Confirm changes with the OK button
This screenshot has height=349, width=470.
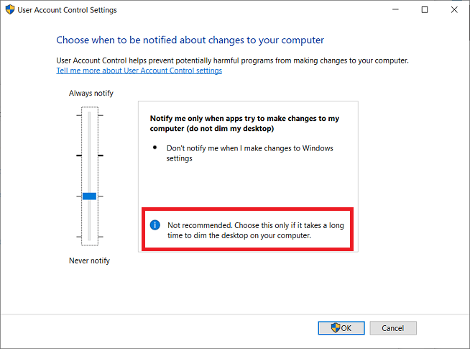341,328
